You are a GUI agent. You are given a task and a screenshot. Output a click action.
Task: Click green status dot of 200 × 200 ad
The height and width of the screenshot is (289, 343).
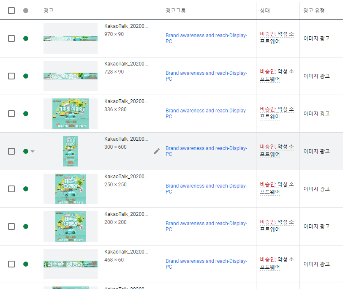pyautogui.click(x=26, y=226)
